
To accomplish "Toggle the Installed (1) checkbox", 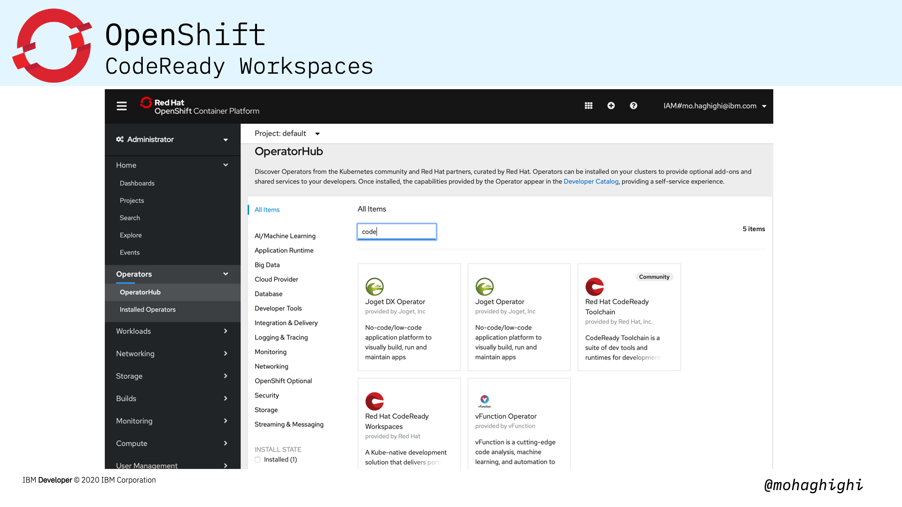I will coord(257,460).
